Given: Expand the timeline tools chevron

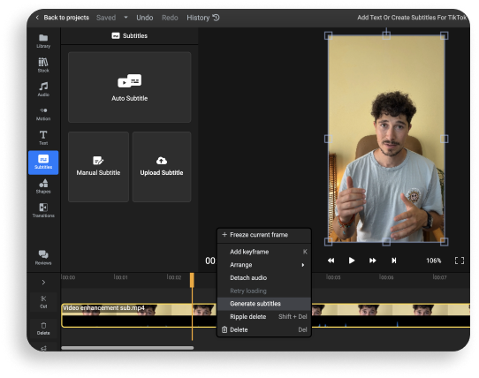Looking at the screenshot, I should [x=43, y=282].
